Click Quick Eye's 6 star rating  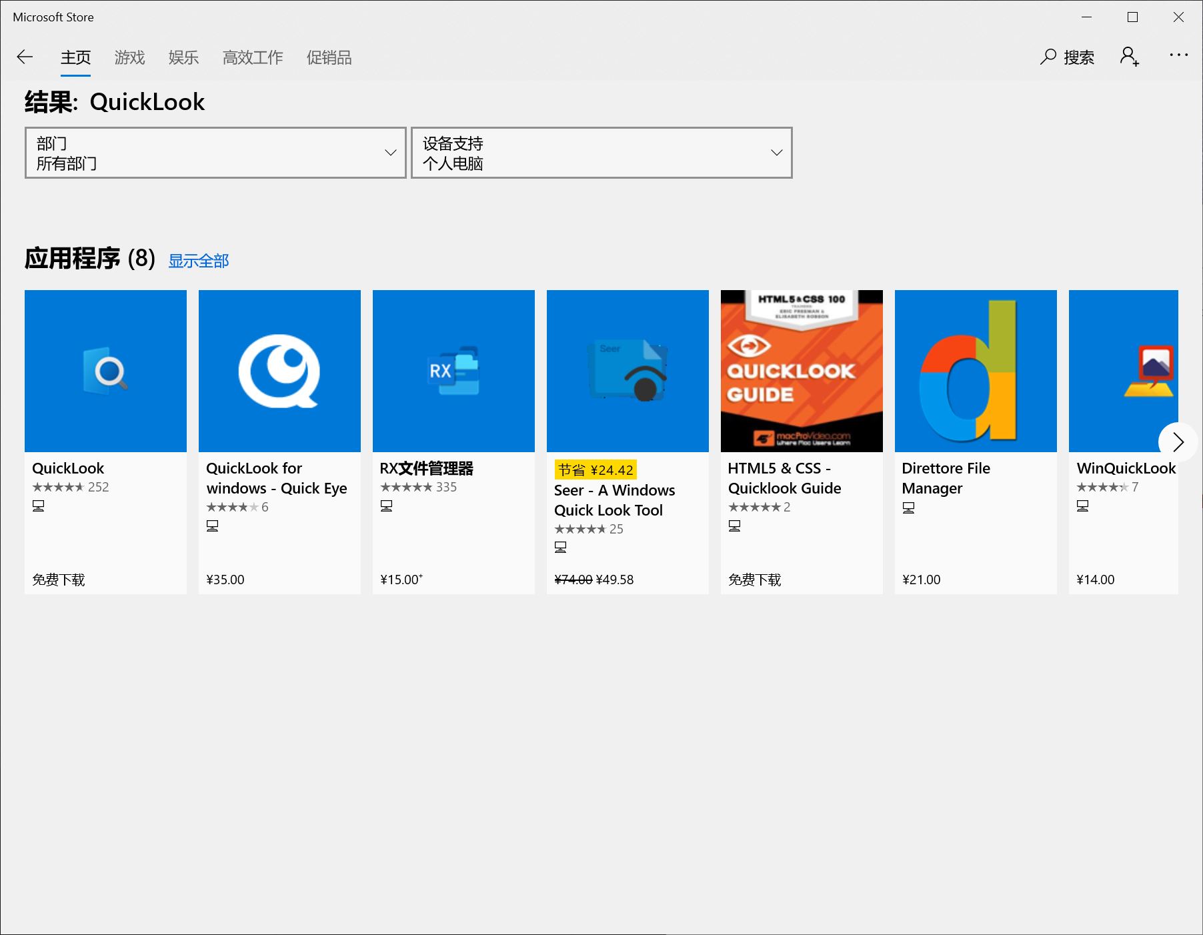237,507
